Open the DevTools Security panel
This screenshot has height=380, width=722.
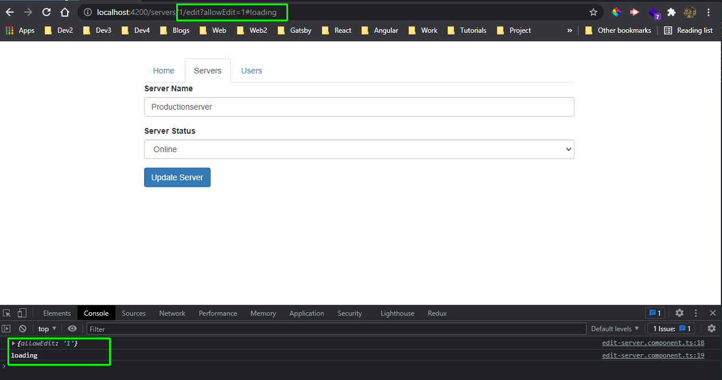[x=350, y=313]
